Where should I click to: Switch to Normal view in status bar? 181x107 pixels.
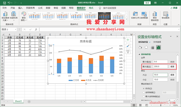[x=134, y=105]
